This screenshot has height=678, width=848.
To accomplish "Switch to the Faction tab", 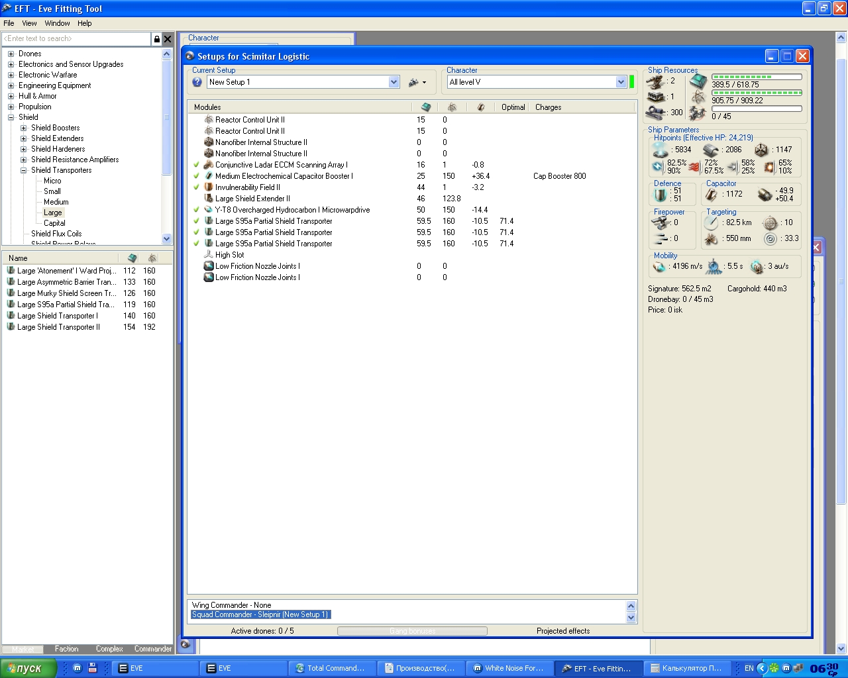I will click(x=66, y=649).
